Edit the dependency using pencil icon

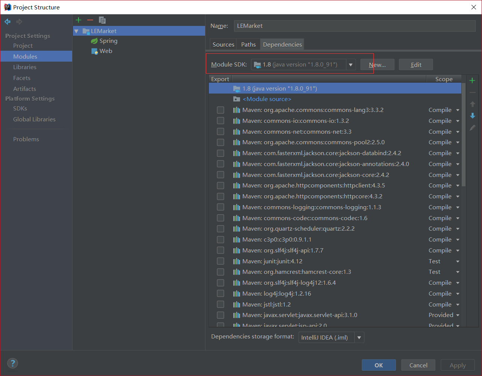472,128
